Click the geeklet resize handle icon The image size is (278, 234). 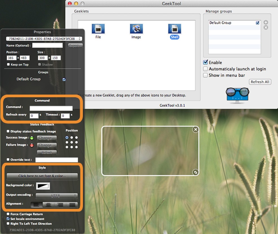click(196, 172)
